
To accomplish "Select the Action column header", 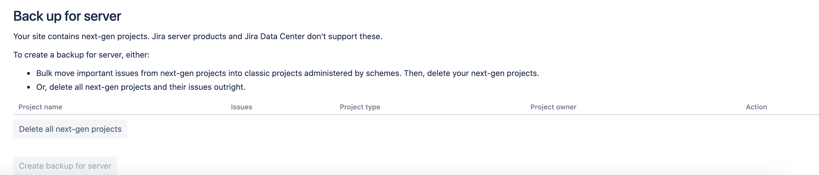I will coord(757,107).
